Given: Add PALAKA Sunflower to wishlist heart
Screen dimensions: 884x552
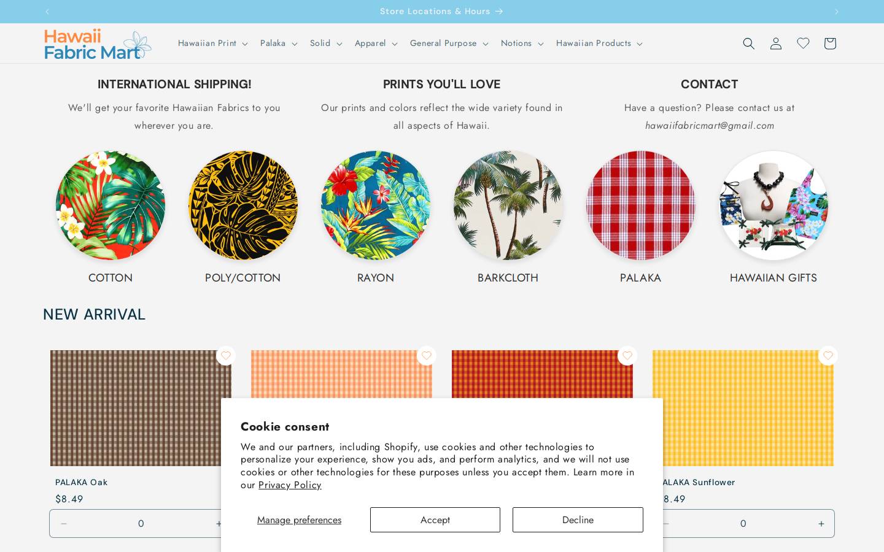Looking at the screenshot, I should [x=828, y=356].
